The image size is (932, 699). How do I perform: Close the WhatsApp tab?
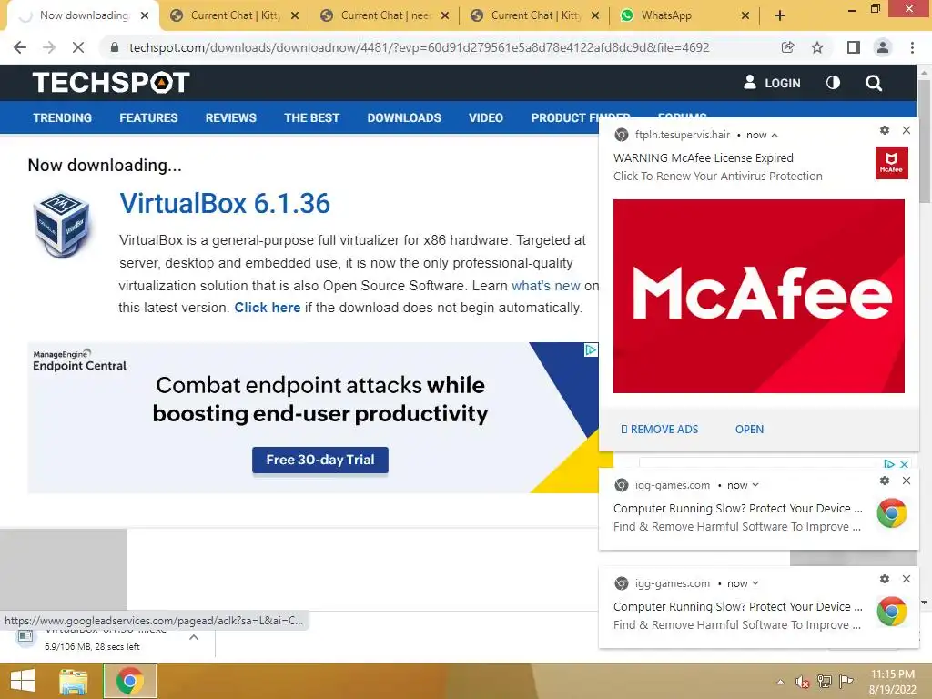pyautogui.click(x=745, y=15)
